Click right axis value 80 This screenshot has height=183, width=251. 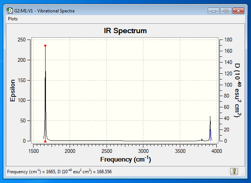[227, 96]
